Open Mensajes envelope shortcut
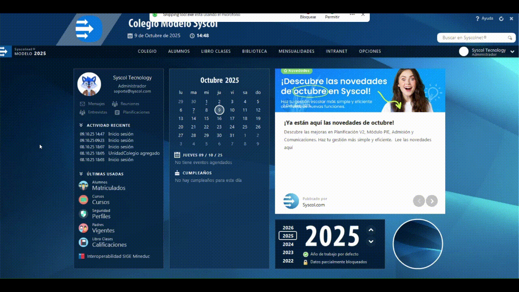 coord(92,104)
